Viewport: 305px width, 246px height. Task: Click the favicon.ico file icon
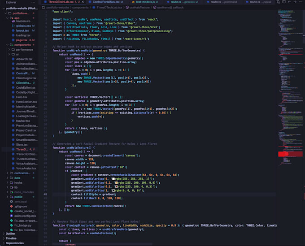13,21
